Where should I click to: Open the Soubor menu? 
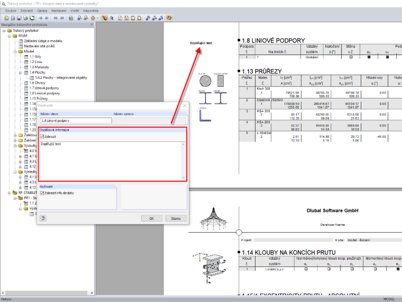[x=11, y=11]
